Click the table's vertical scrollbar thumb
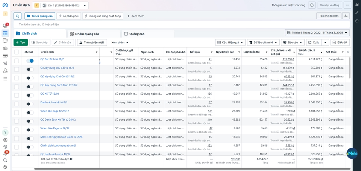Viewport: 361px width, 171px height. coord(350,67)
